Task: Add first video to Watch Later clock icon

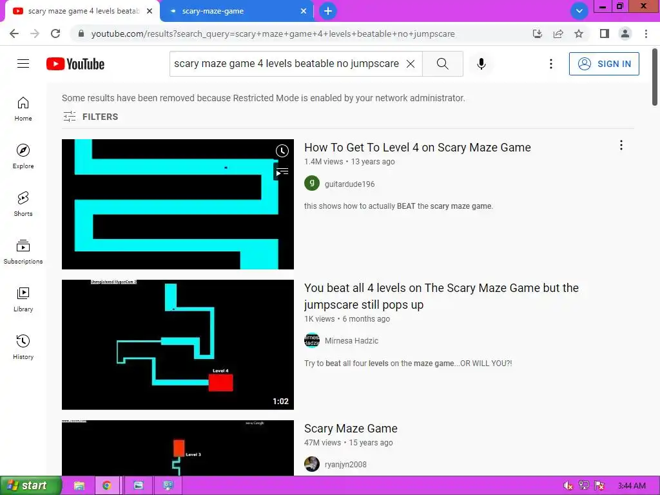Action: click(x=282, y=151)
